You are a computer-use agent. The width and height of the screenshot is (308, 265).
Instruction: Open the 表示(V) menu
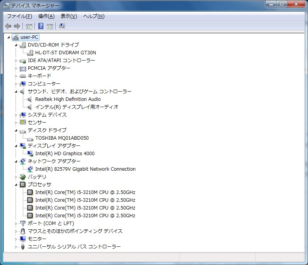(69, 16)
